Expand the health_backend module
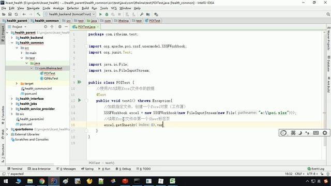 (12, 38)
